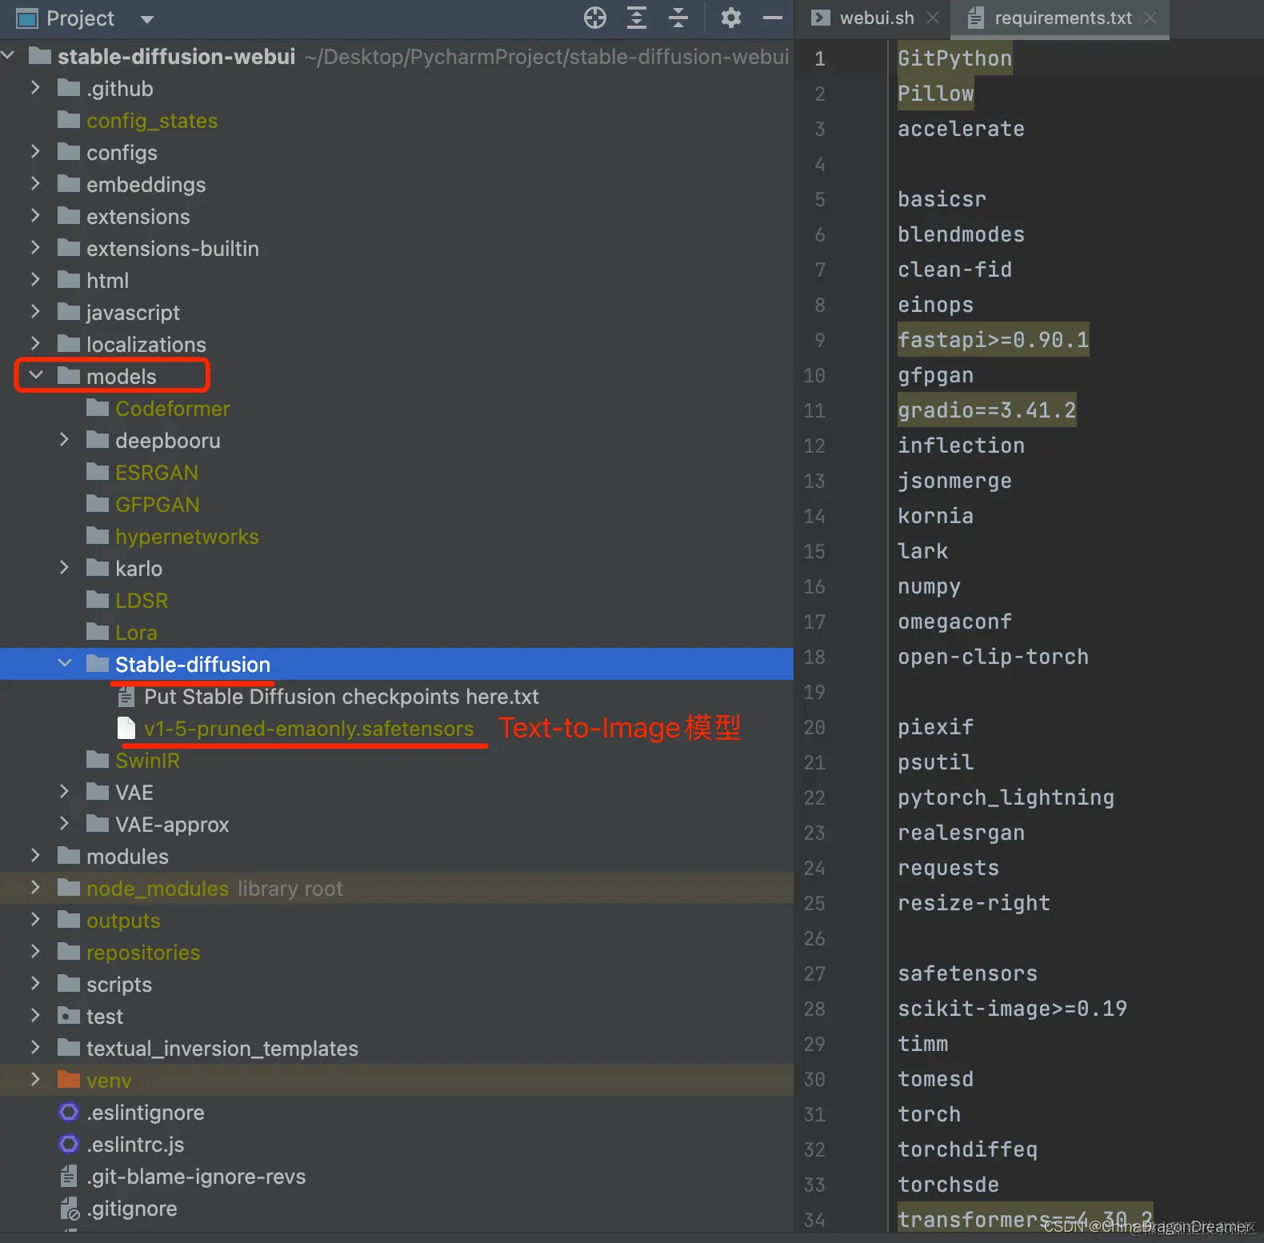Select the repositories folder
The image size is (1264, 1243).
coord(143,953)
